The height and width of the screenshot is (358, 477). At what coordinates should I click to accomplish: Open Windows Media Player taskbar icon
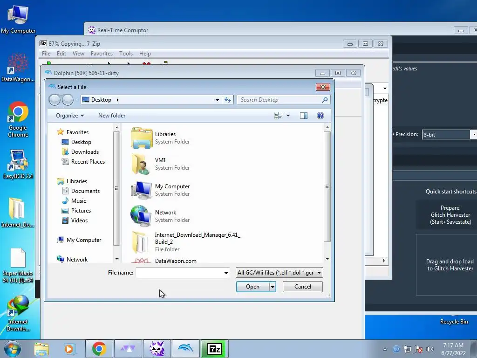coord(69,349)
